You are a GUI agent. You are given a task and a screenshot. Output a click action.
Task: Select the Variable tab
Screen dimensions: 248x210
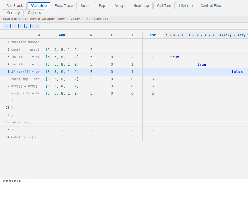click(x=39, y=5)
